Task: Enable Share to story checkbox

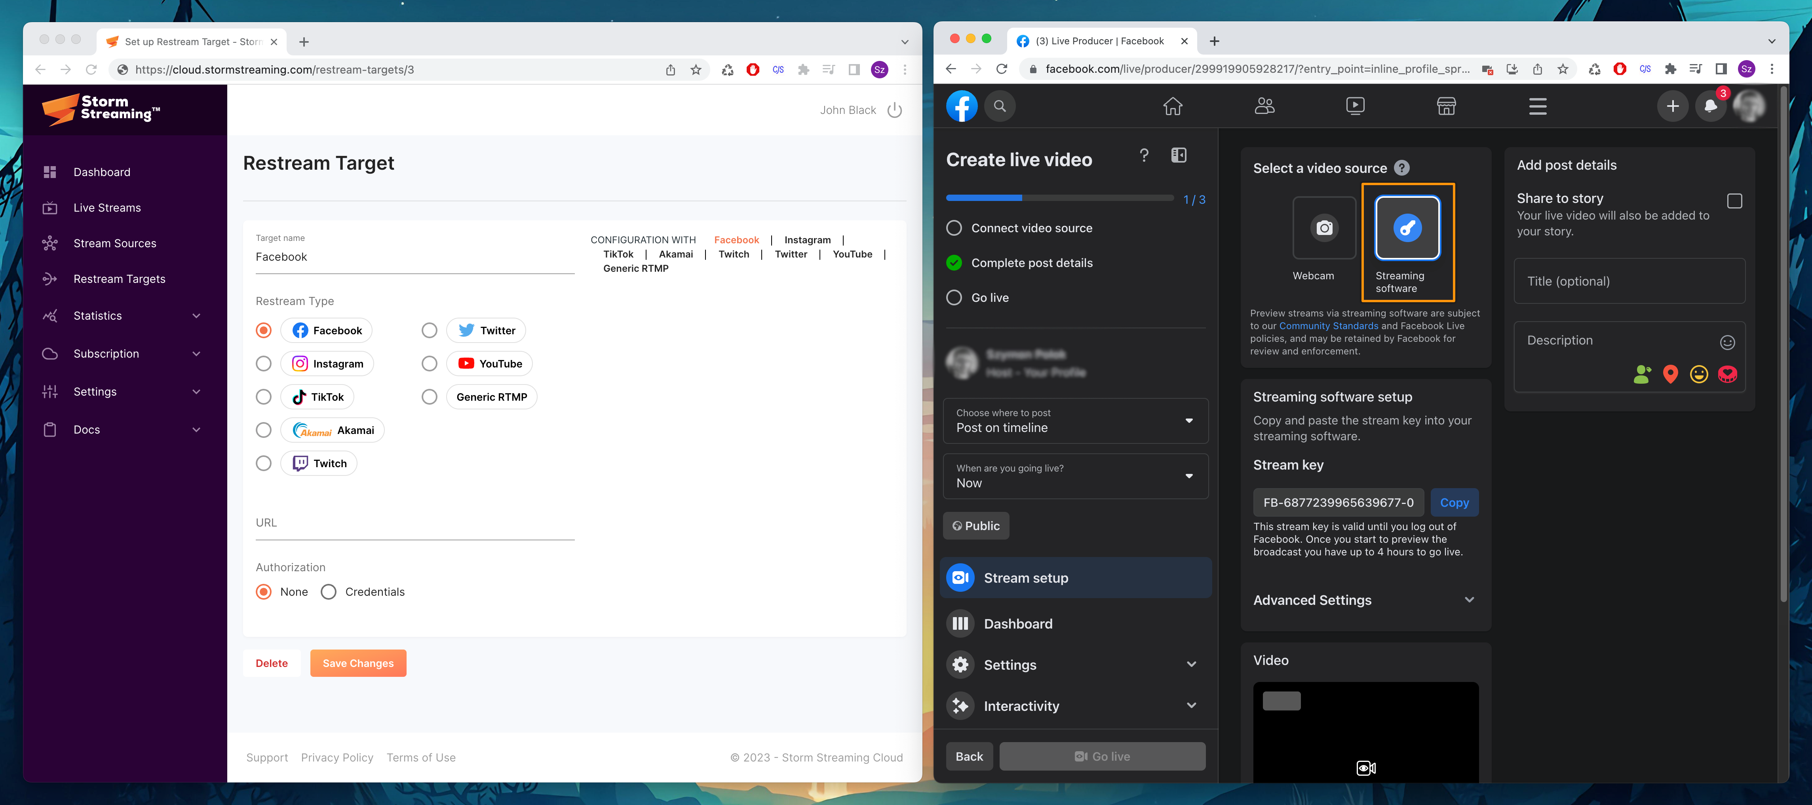Action: (x=1735, y=201)
